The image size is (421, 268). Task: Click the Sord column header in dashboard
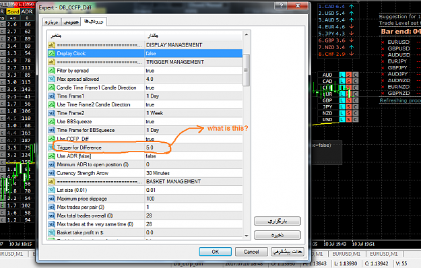coord(13,11)
